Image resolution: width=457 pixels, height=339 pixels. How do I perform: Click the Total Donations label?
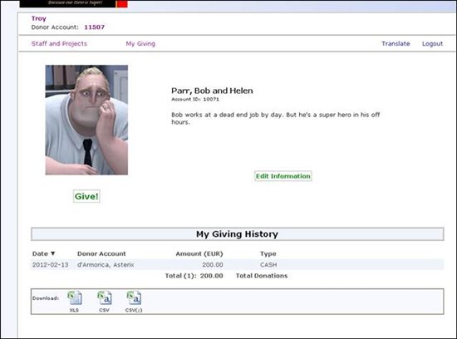tap(262, 276)
